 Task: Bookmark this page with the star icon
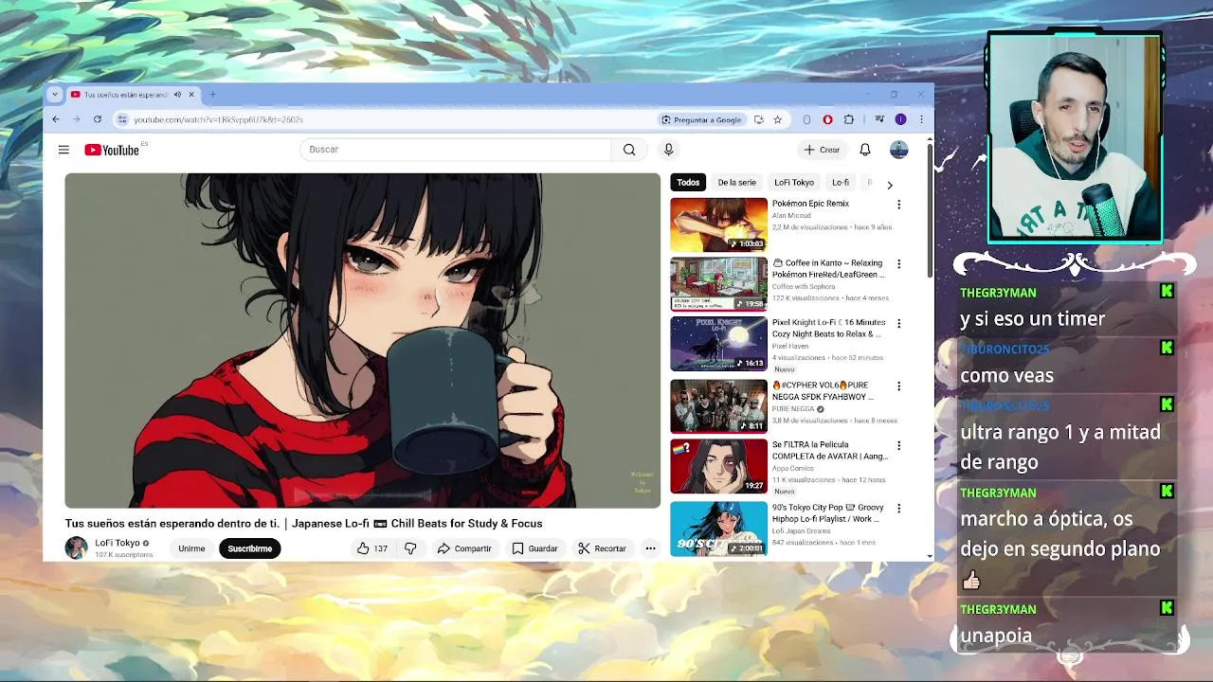click(x=777, y=119)
